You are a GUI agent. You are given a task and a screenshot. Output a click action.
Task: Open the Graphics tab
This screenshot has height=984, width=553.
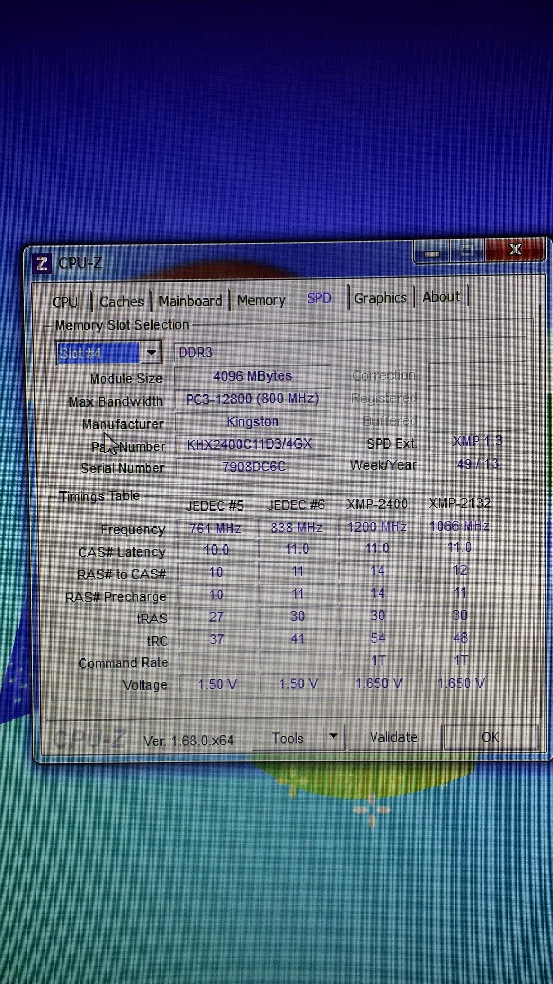click(380, 298)
